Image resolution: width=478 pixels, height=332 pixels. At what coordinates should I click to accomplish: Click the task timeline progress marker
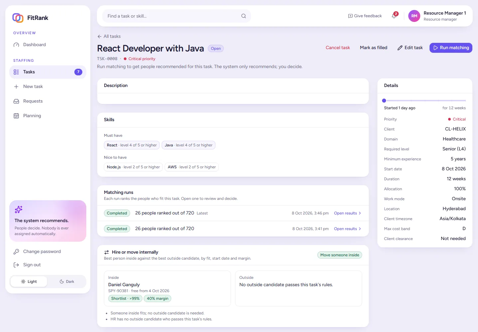(384, 101)
